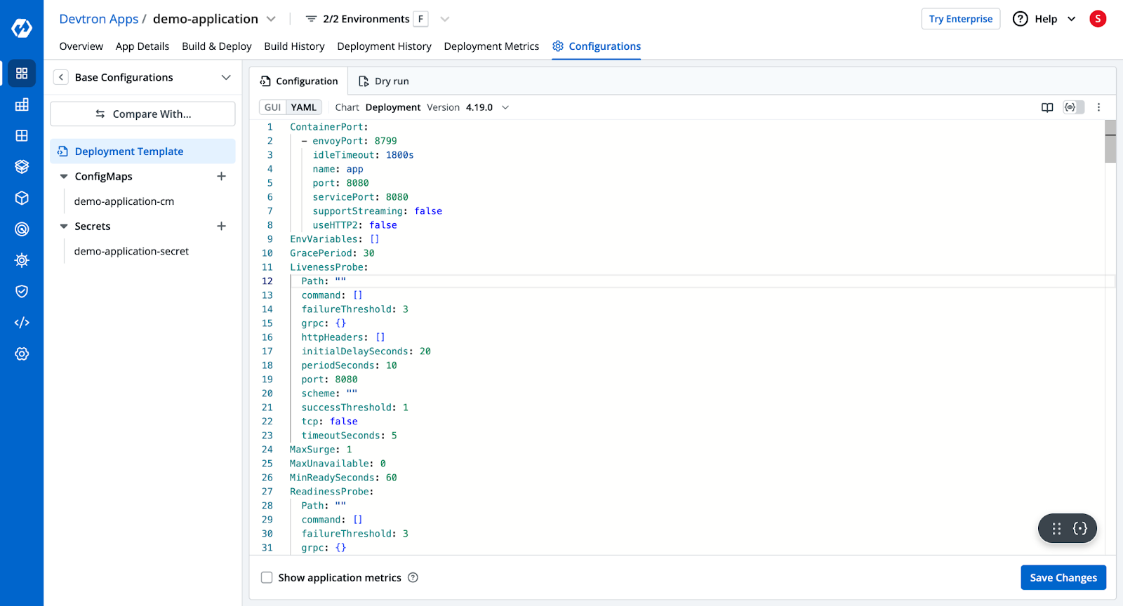
Task: Open the user avatar S menu
Action: point(1098,19)
